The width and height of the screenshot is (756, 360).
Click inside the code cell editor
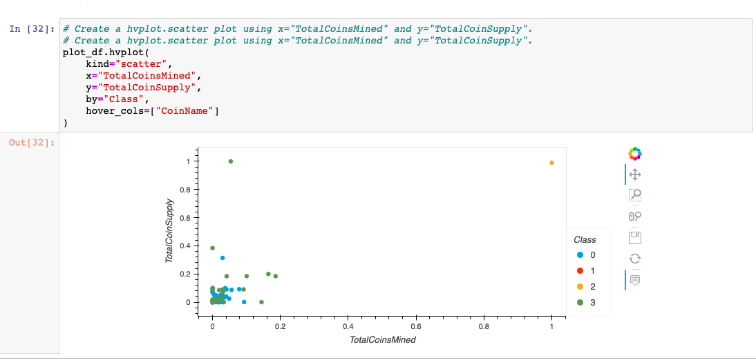tap(405, 75)
